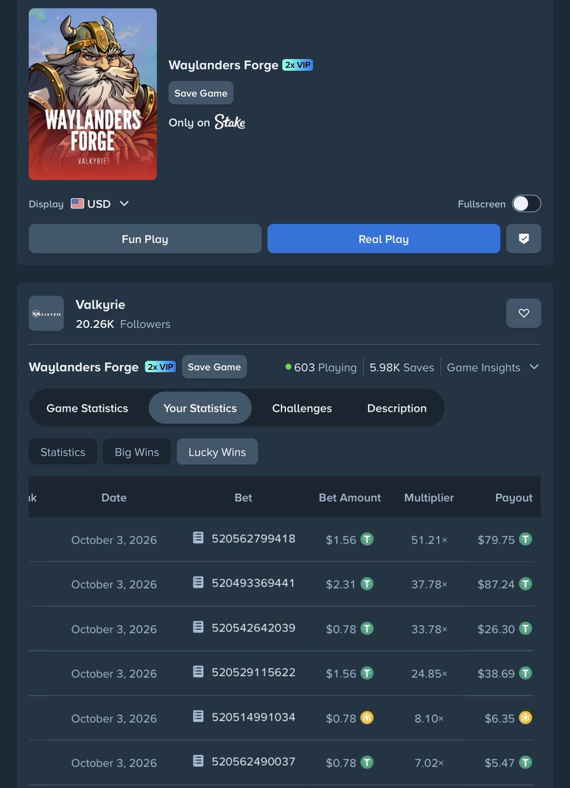The height and width of the screenshot is (788, 570).
Task: Click Save Game in the lower header
Action: 214,367
